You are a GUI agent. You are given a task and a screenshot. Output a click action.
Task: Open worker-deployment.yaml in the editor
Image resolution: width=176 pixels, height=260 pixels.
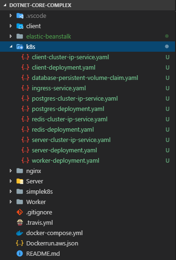tap(66, 160)
